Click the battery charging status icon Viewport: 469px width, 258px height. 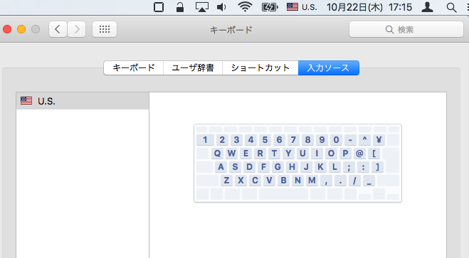(270, 7)
